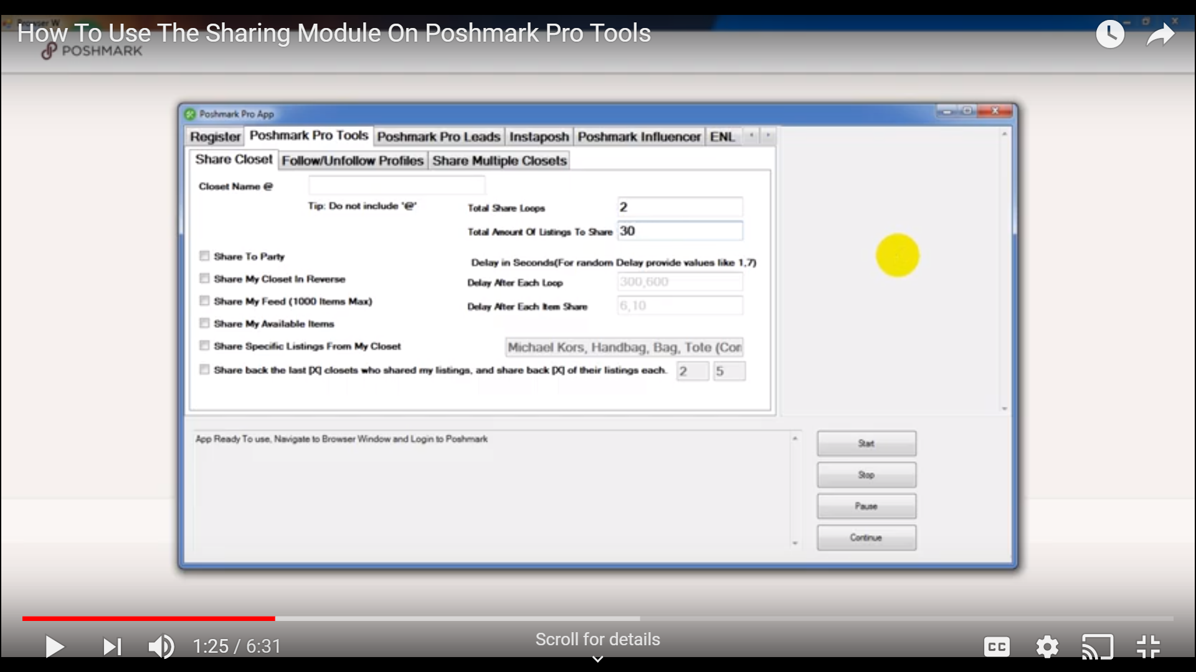This screenshot has width=1196, height=672.
Task: Add video to Watch Later
Action: [1111, 34]
